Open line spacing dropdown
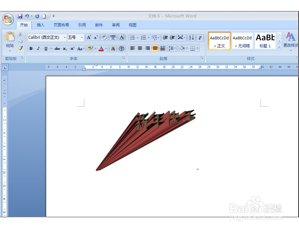 (x=172, y=48)
